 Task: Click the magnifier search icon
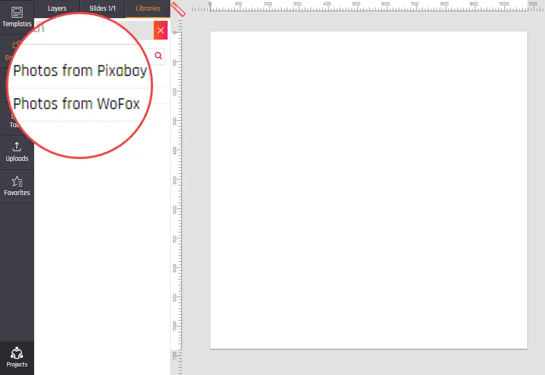[159, 56]
